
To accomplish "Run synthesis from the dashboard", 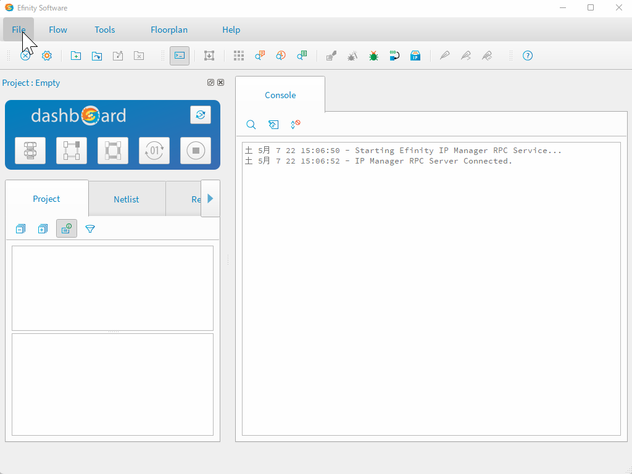I will pyautogui.click(x=30, y=151).
